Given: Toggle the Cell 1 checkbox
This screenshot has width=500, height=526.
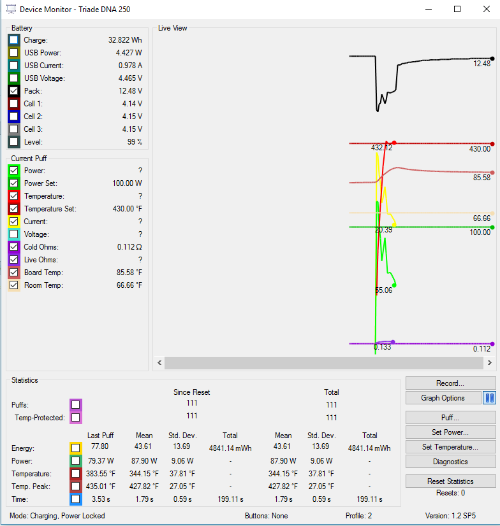Looking at the screenshot, I should (x=14, y=104).
